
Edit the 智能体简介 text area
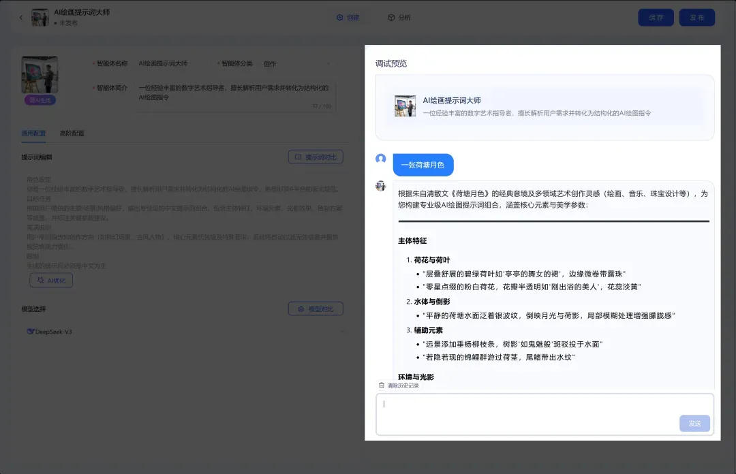pos(235,96)
